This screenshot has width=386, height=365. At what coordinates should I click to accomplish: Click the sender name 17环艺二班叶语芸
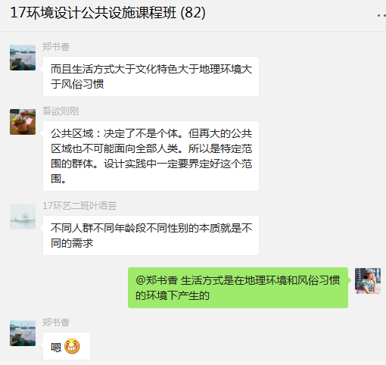coord(79,206)
